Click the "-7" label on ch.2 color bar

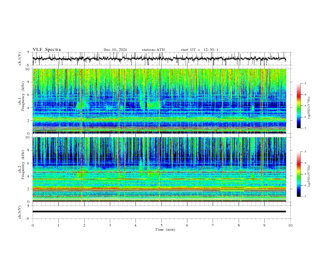304,197
